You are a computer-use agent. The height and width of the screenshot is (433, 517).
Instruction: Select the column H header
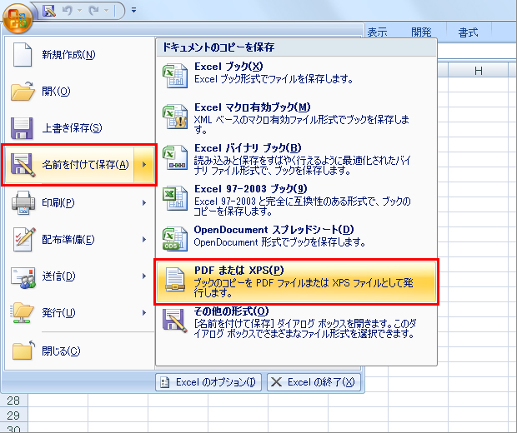[478, 71]
